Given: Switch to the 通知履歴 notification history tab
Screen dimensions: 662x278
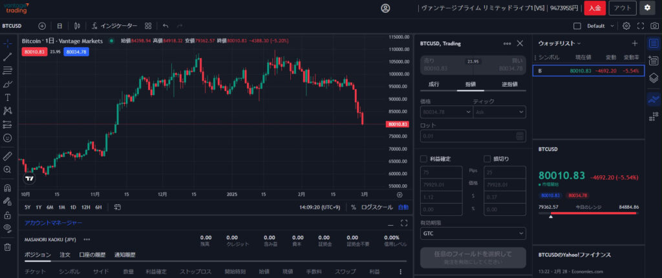Looking at the screenshot, I should [x=125, y=255].
